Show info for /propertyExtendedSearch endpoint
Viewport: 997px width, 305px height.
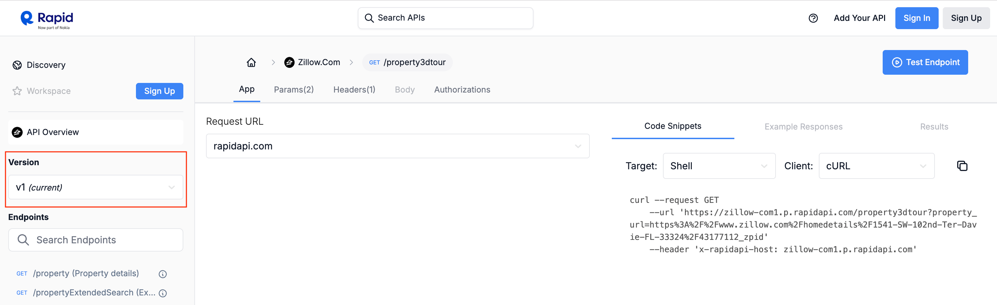[163, 293]
